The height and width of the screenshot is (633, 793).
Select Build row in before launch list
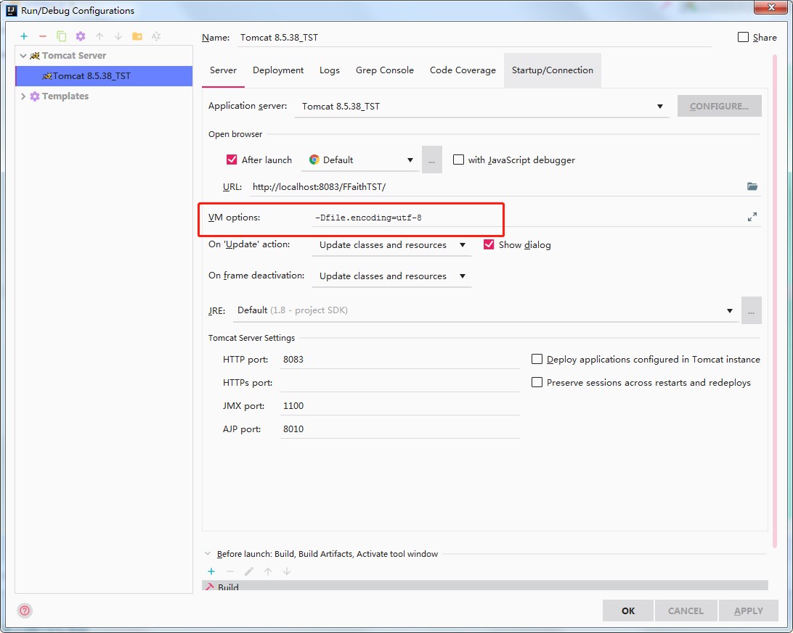pyautogui.click(x=485, y=586)
